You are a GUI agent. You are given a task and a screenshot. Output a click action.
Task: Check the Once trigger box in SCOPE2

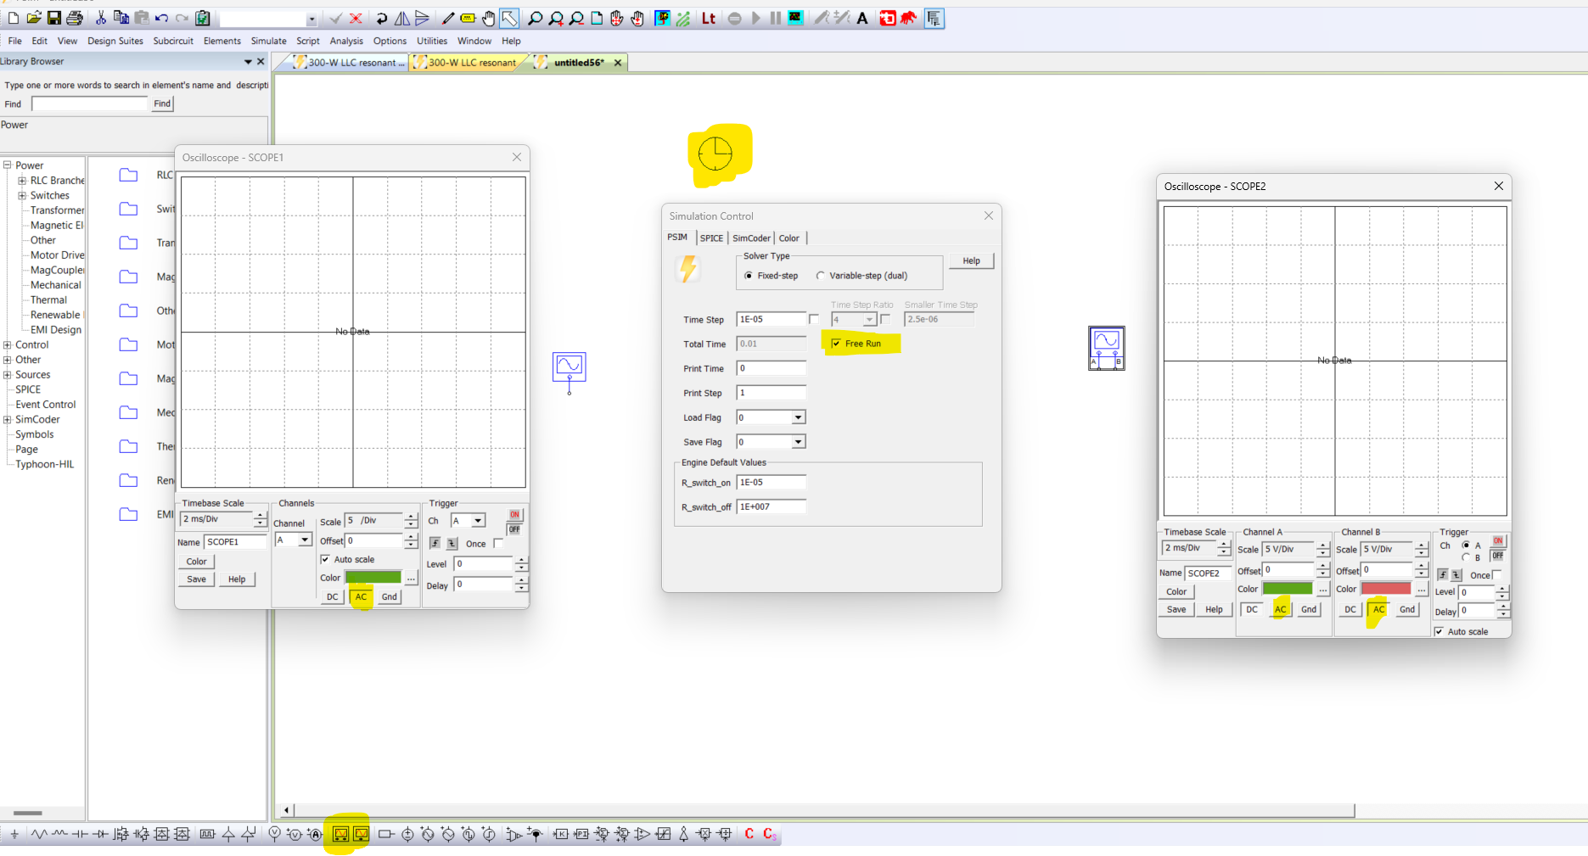click(x=1497, y=575)
